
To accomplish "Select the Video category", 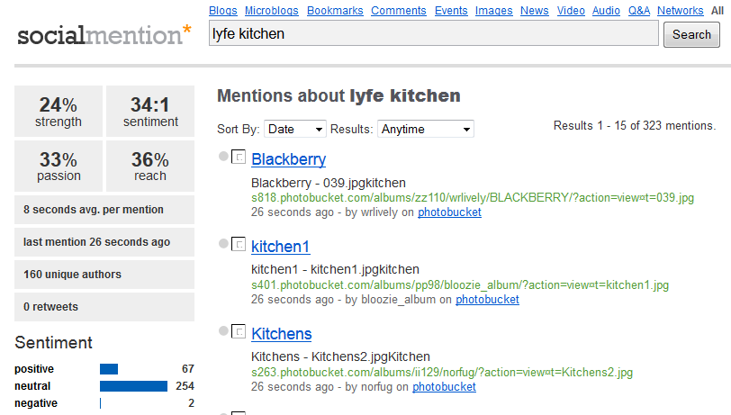I will click(571, 11).
